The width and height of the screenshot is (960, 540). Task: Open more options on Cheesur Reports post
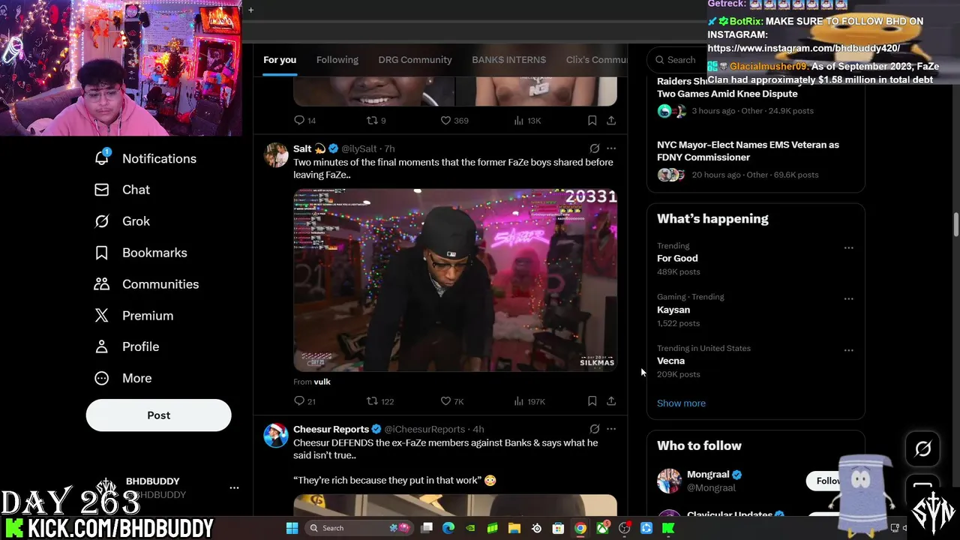click(x=611, y=429)
